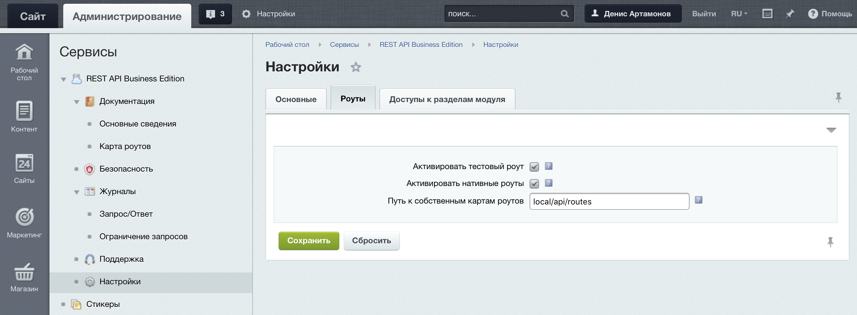Open the Рабочий стол sidebar icon

point(24,53)
